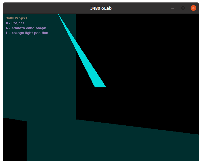Click the '3480 Project' heading text

click(x=17, y=18)
